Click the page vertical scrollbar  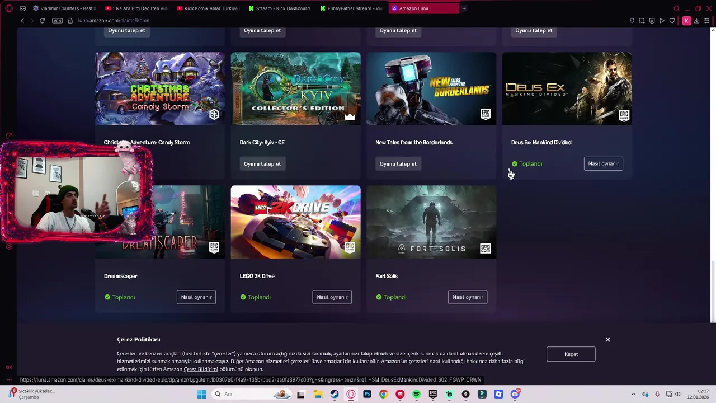pyautogui.click(x=713, y=292)
